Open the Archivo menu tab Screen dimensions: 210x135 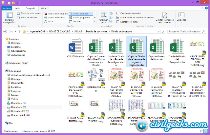(7, 8)
